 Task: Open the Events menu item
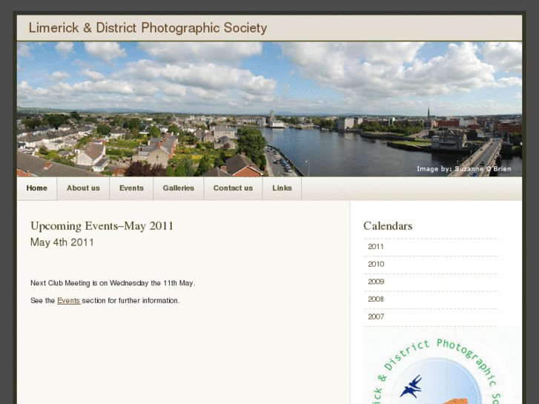coord(131,188)
